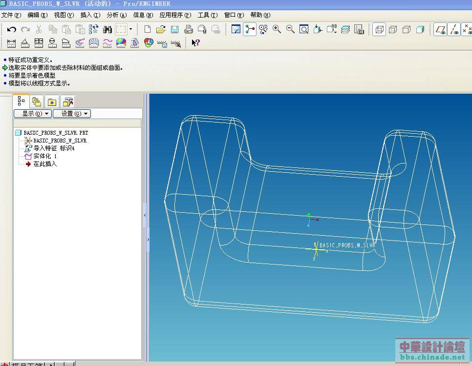Click the Open file folder icon
The height and width of the screenshot is (366, 472).
point(161,29)
